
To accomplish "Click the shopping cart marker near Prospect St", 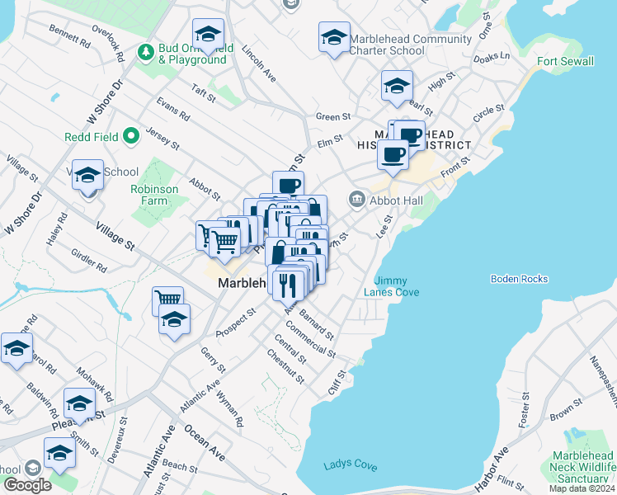I will point(167,300).
